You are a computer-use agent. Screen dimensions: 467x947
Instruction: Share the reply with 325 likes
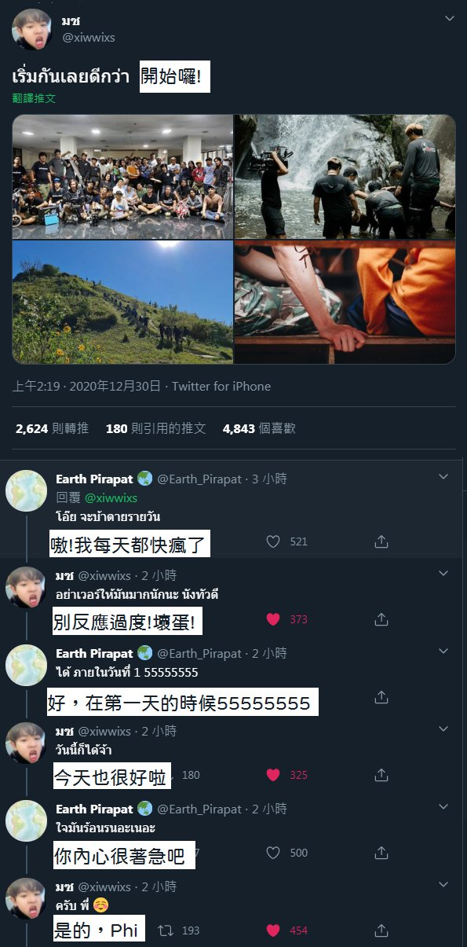381,775
